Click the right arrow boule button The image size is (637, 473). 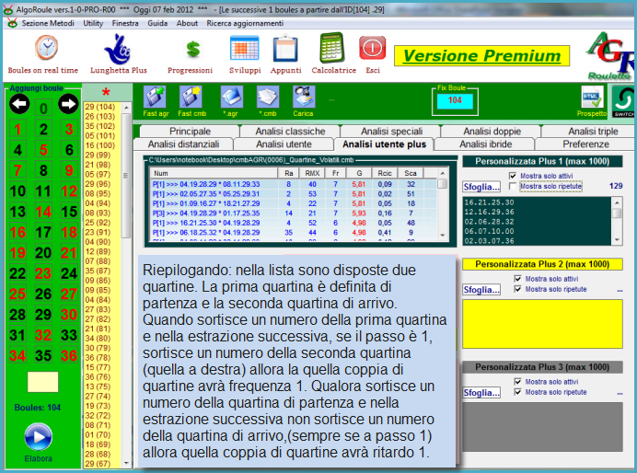[68, 104]
